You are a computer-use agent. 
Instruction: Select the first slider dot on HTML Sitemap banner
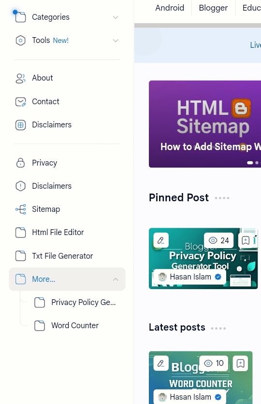[x=250, y=163]
